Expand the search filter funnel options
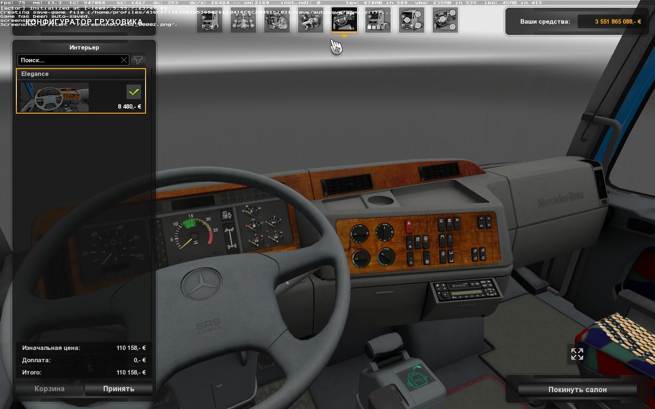Viewport: 655px width, 409px height. click(x=138, y=60)
